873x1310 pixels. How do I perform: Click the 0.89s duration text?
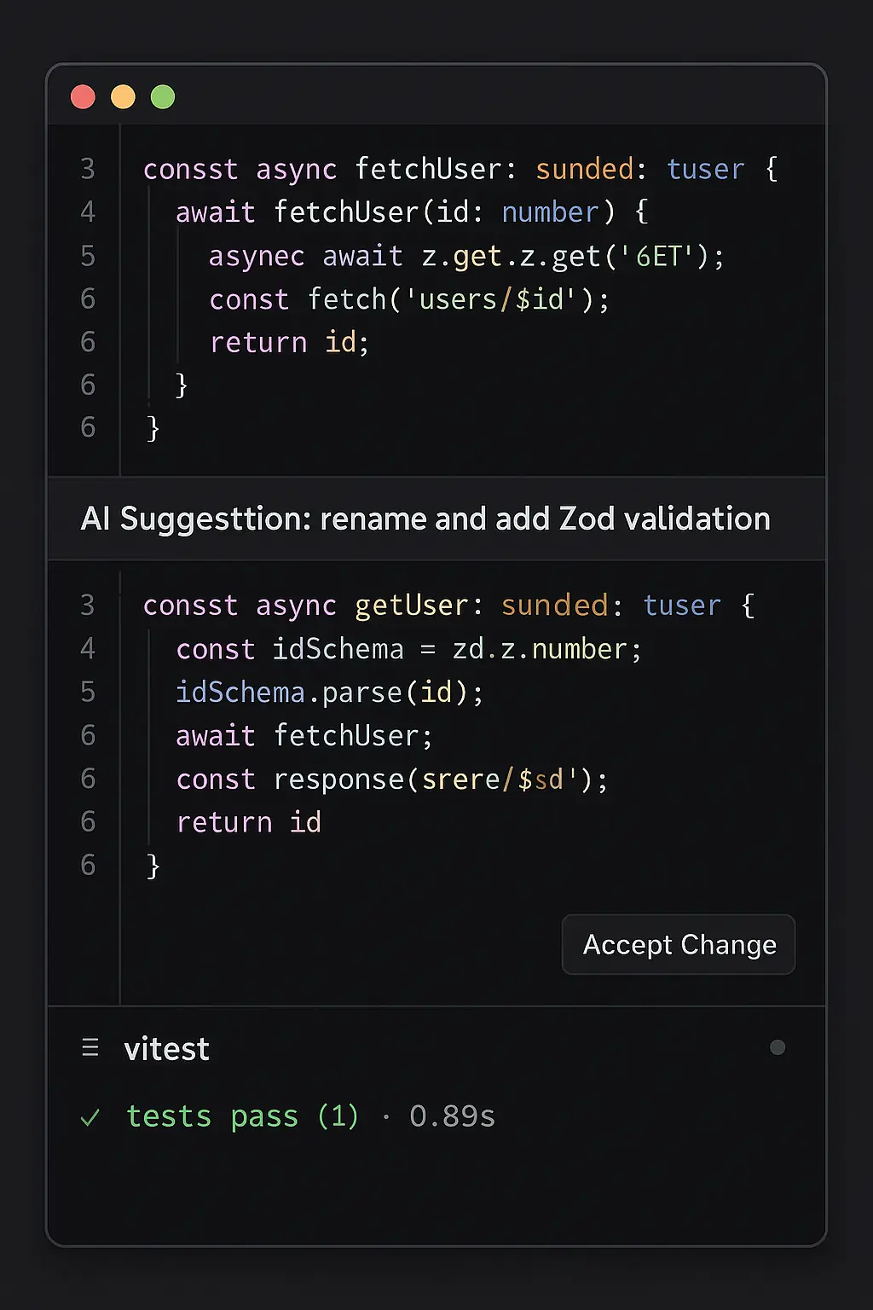point(452,1116)
